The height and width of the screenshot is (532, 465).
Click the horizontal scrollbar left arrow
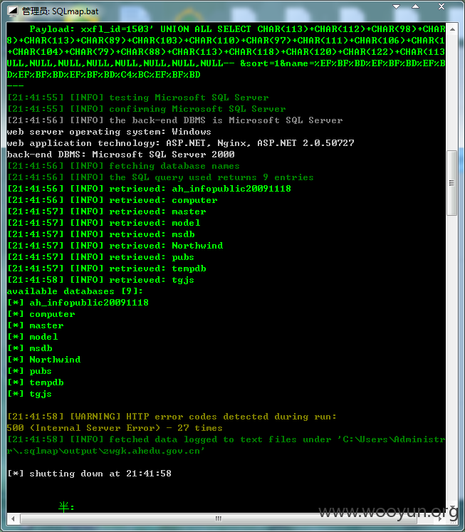[x=13, y=518]
